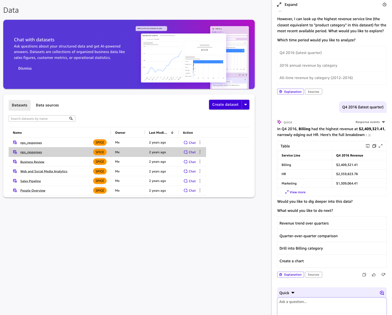Chat with the People Overview dataset

tap(190, 190)
